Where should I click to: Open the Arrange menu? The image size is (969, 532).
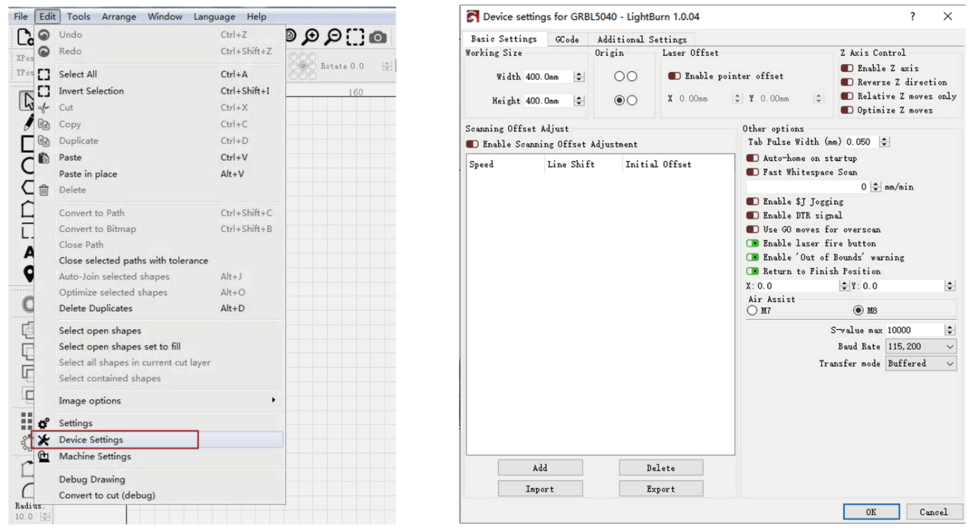(119, 17)
